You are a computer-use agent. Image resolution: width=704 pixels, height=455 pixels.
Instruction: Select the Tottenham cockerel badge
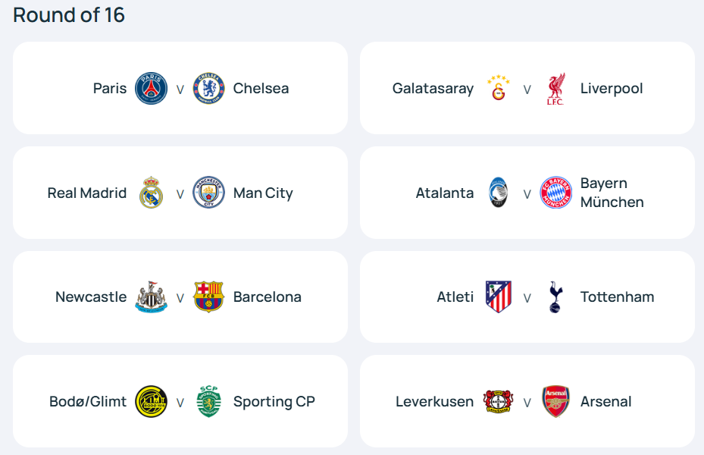point(555,297)
